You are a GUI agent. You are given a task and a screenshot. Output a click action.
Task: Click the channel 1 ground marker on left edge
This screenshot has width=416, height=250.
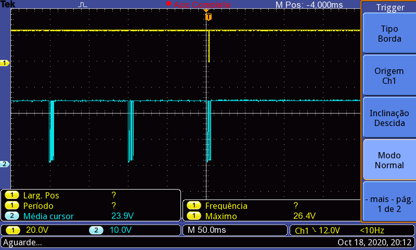5,63
